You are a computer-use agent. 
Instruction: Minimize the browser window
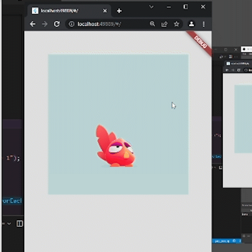coord(169,7)
